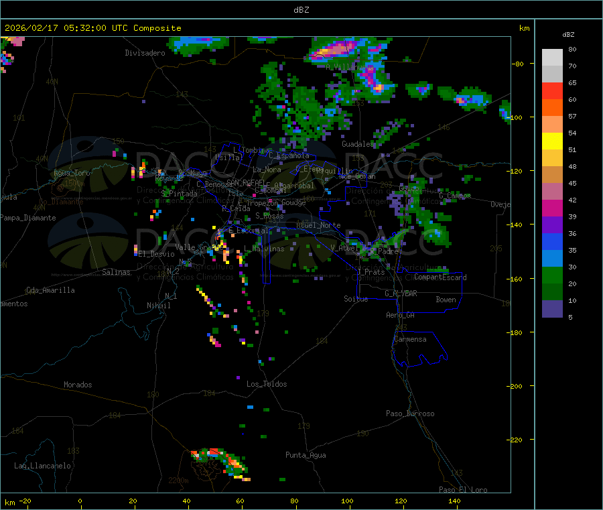Image resolution: width=603 pixels, height=510 pixels.
Task: Click the intense radar echo near Punta_Agua
Action: tap(220, 464)
